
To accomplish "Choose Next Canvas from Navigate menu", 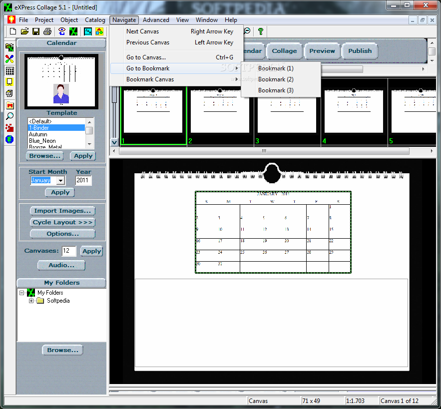I will pyautogui.click(x=176, y=31).
